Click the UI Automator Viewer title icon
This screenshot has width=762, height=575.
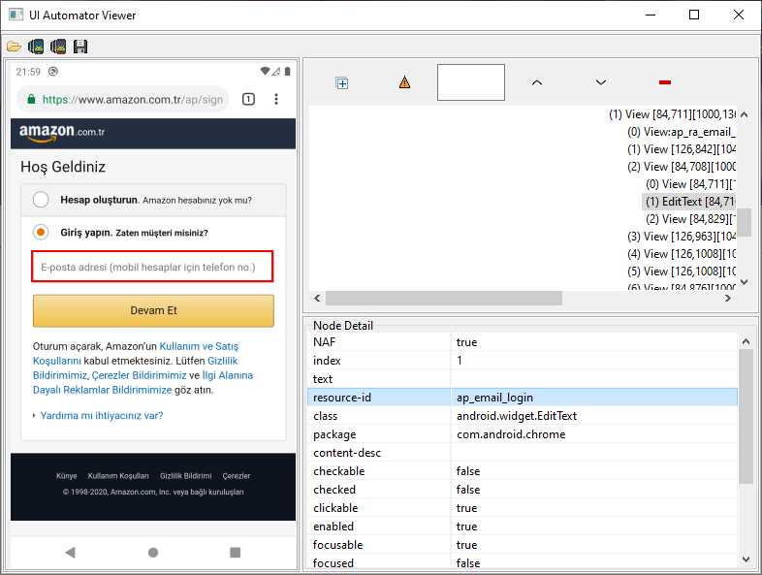[16, 15]
